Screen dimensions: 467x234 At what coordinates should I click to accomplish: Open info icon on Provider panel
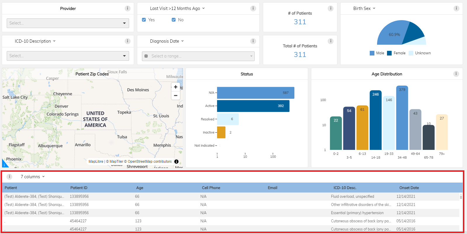click(128, 8)
